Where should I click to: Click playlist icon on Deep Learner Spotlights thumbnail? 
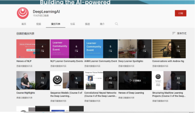tap(144, 51)
